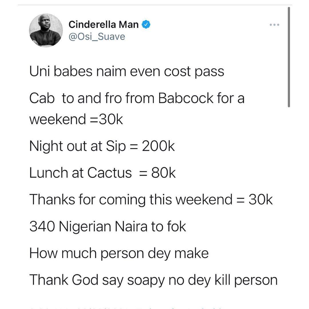This screenshot has height=309, width=309.
Task: Select the 'Night out at Sip = 200k' line
Action: (102, 146)
